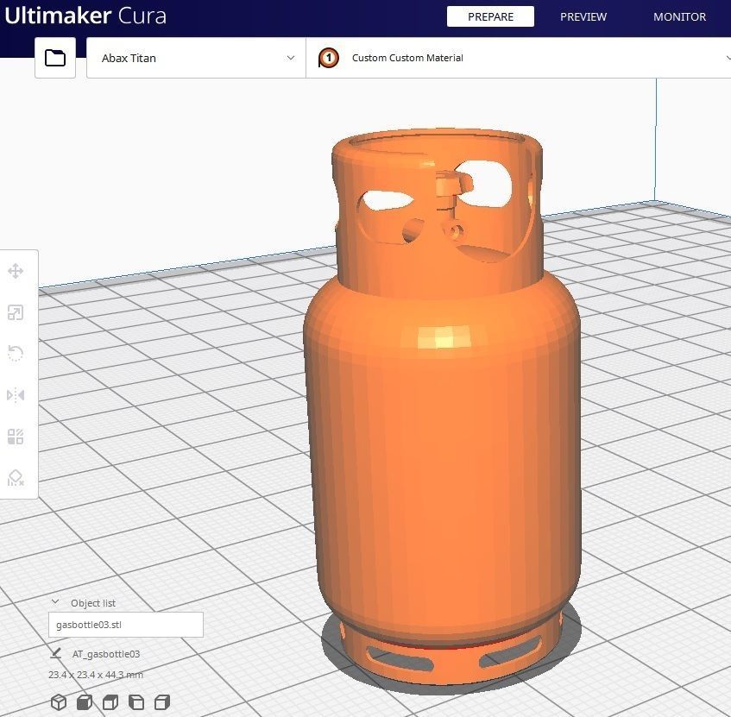Select gasbottle03.stl in object list
Viewport: 731px width, 717px height.
pyautogui.click(x=126, y=625)
